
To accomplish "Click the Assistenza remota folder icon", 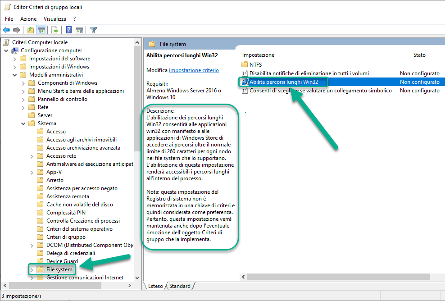I will coord(40,196).
